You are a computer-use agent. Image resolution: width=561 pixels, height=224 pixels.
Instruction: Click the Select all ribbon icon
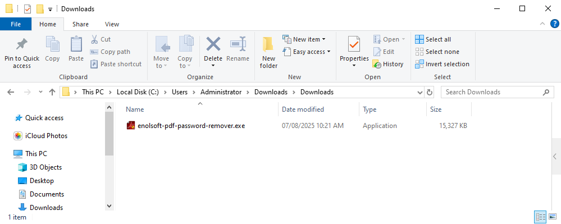419,39
